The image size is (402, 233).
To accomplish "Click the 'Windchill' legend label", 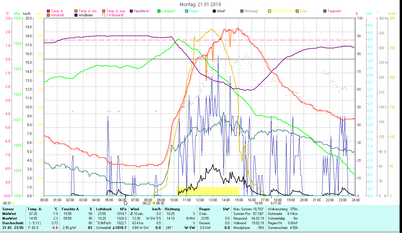I will [x=58, y=15].
